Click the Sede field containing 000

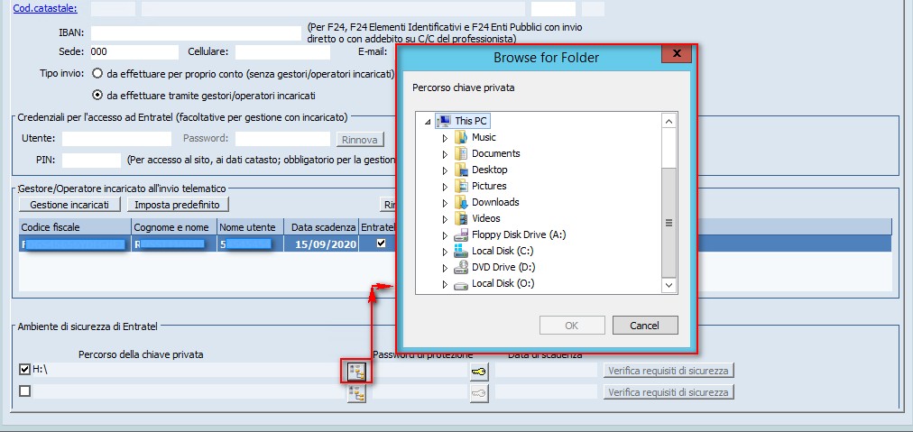pyautogui.click(x=134, y=51)
